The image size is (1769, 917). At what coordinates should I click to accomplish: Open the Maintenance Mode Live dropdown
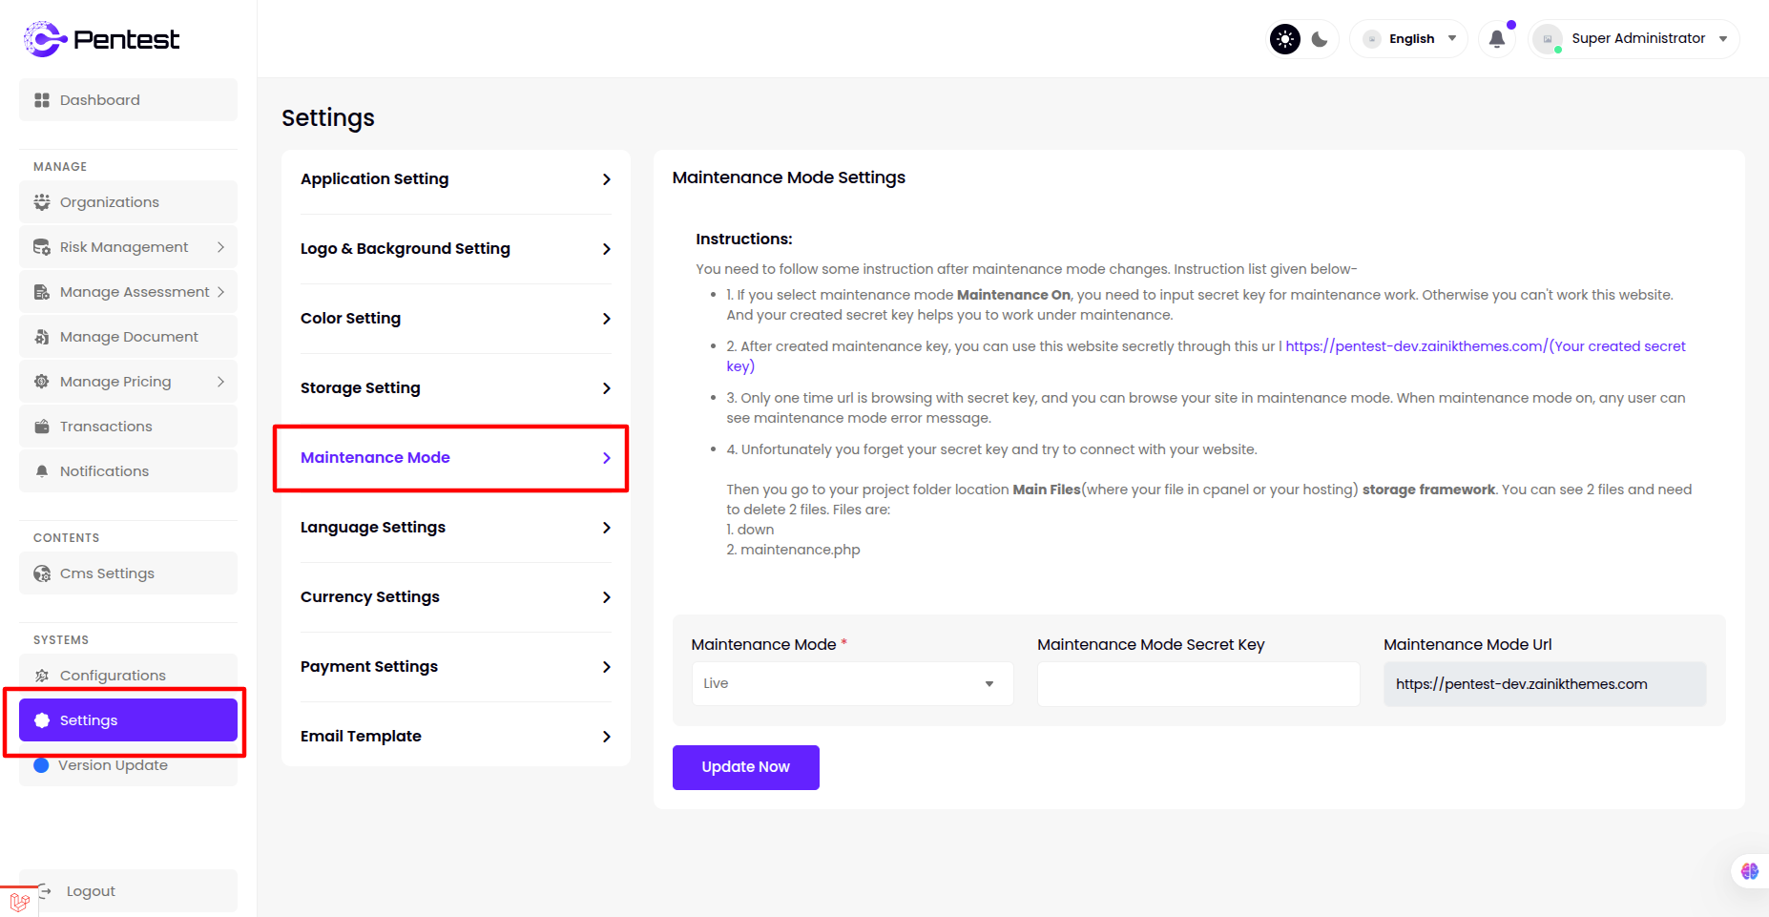[851, 683]
